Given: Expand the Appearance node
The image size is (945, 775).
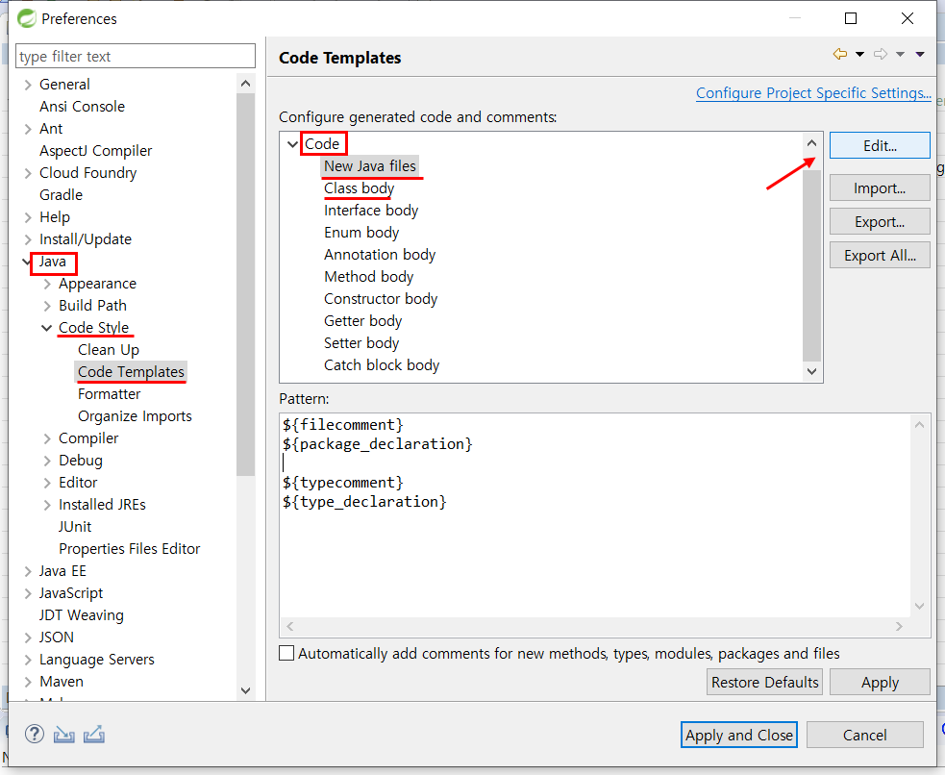Looking at the screenshot, I should point(47,284).
